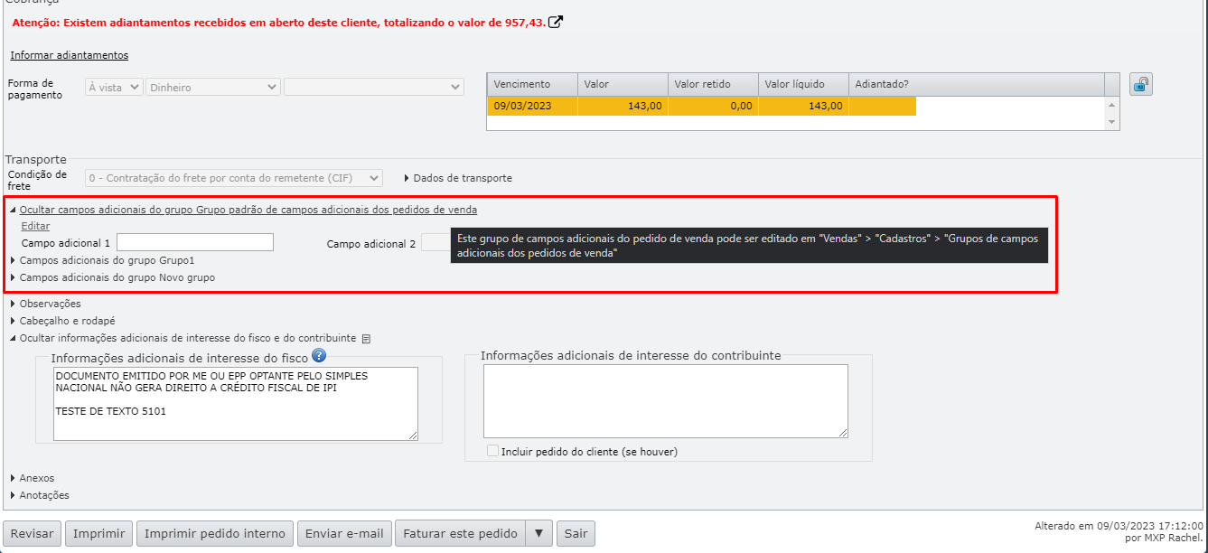1208x553 pixels.
Task: Click the installments table scrollbar up arrow
Action: click(1111, 104)
